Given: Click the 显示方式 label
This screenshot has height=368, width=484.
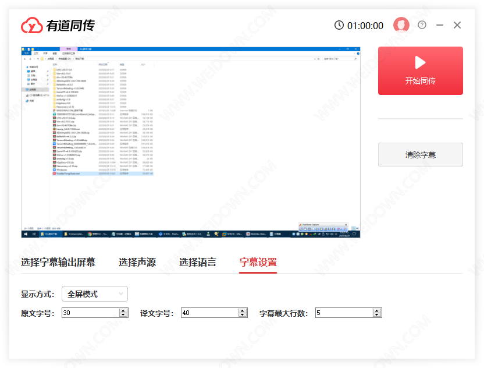Looking at the screenshot, I should [37, 294].
